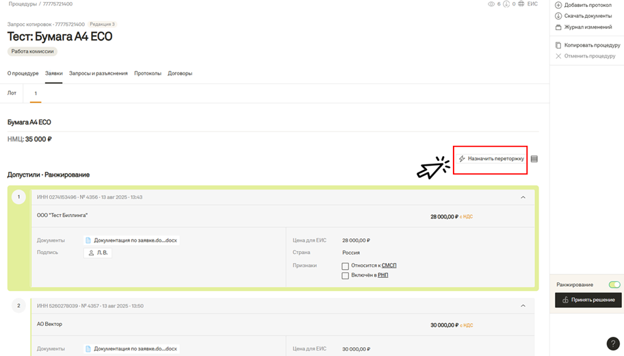This screenshot has width=624, height=356.
Task: Click the table view icon next to Назначить переторжку
Action: click(534, 159)
